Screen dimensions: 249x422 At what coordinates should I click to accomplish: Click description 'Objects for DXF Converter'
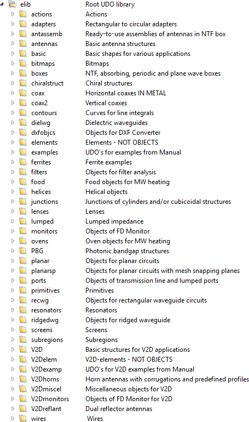(x=123, y=133)
